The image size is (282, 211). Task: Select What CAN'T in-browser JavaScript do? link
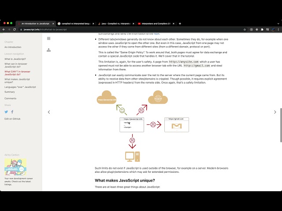coord(17,73)
